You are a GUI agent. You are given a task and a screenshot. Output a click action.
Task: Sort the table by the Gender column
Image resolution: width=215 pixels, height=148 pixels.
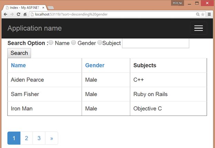coord(95,65)
